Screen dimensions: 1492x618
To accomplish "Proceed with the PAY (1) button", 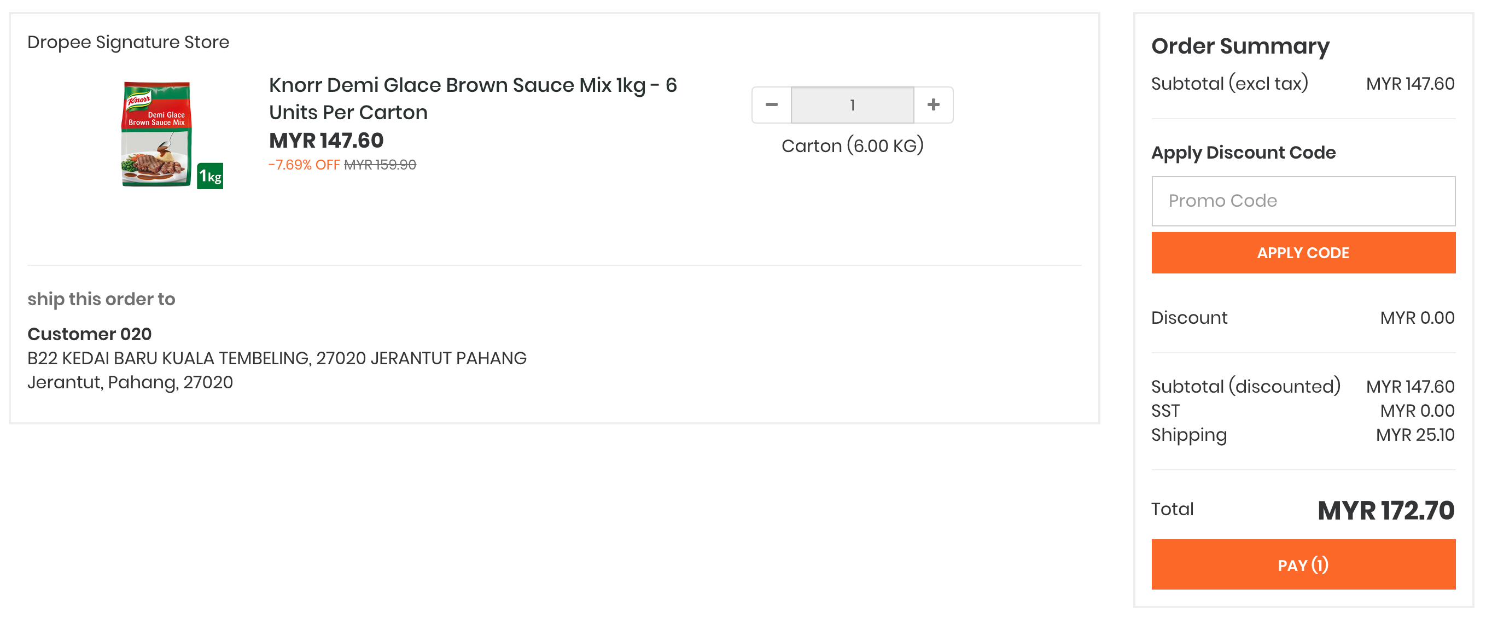I will click(x=1303, y=564).
